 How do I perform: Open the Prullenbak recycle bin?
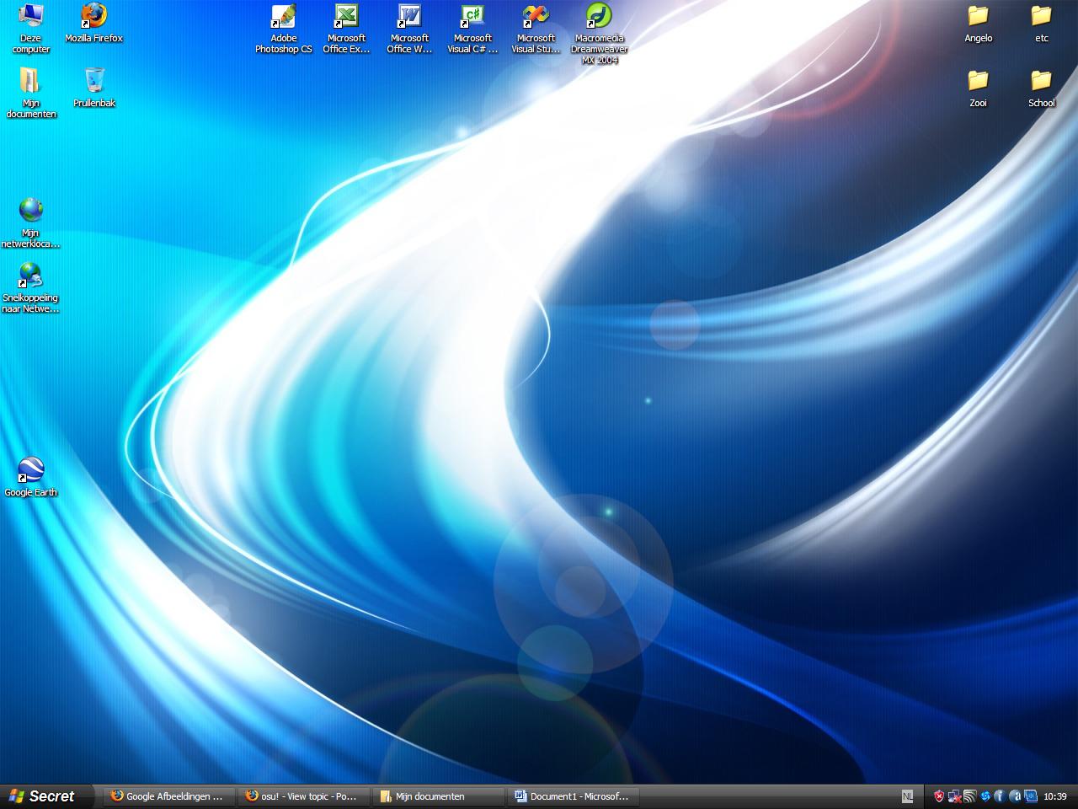click(x=94, y=88)
